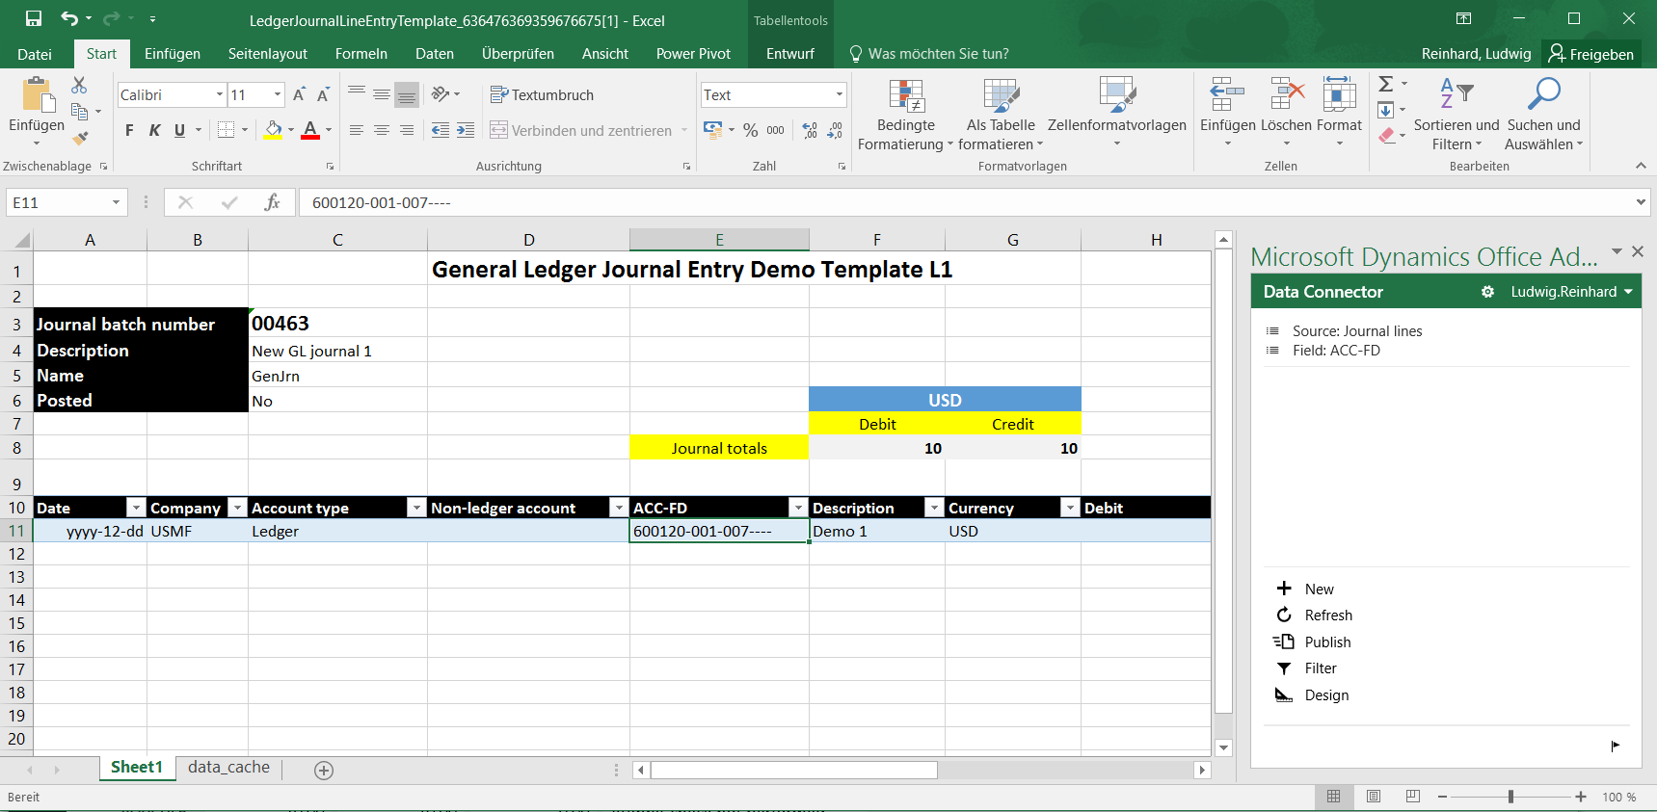Click the Refresh icon in Data Connector
Screen dimensions: 1657x812
(x=1284, y=616)
